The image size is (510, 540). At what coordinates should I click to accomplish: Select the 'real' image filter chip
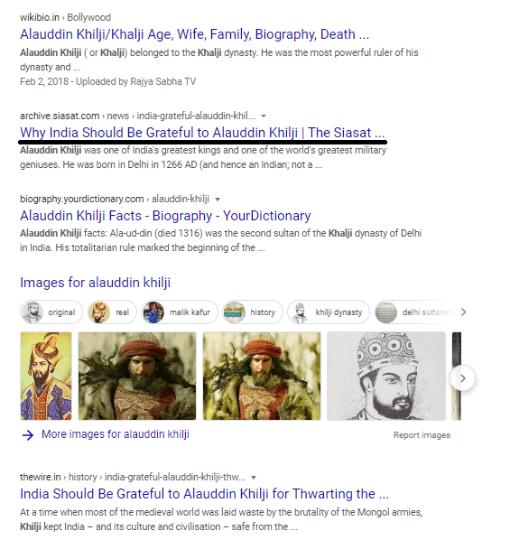click(112, 312)
